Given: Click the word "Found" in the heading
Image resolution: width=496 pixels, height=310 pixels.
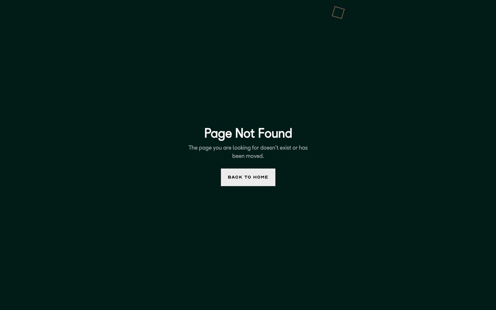Looking at the screenshot, I should point(275,133).
